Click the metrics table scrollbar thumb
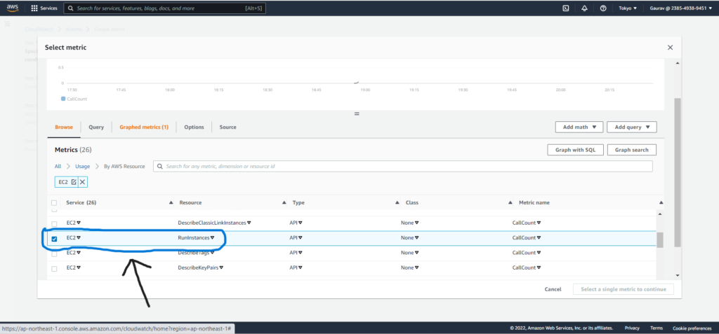Screen dimensions: 719x334 tap(660, 239)
